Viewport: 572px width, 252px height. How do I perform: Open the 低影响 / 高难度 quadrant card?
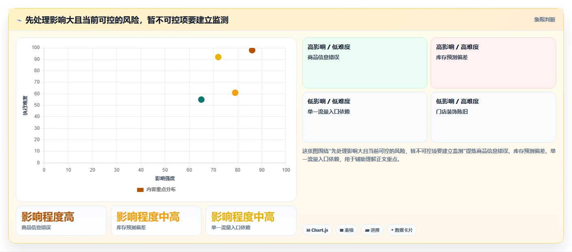point(493,117)
